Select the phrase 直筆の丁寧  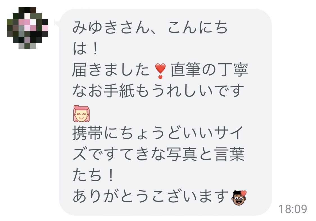(x=209, y=70)
